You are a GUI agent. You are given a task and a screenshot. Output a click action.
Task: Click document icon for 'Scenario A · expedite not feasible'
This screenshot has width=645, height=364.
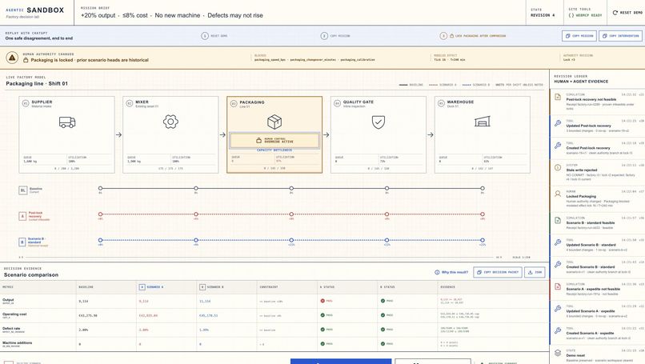(x=558, y=286)
